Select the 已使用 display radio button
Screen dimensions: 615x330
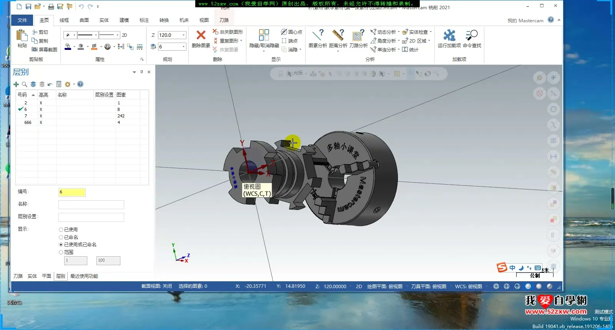point(61,229)
